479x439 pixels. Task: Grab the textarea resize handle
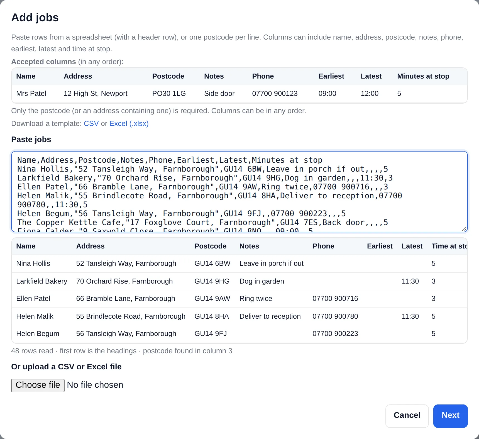pyautogui.click(x=464, y=229)
